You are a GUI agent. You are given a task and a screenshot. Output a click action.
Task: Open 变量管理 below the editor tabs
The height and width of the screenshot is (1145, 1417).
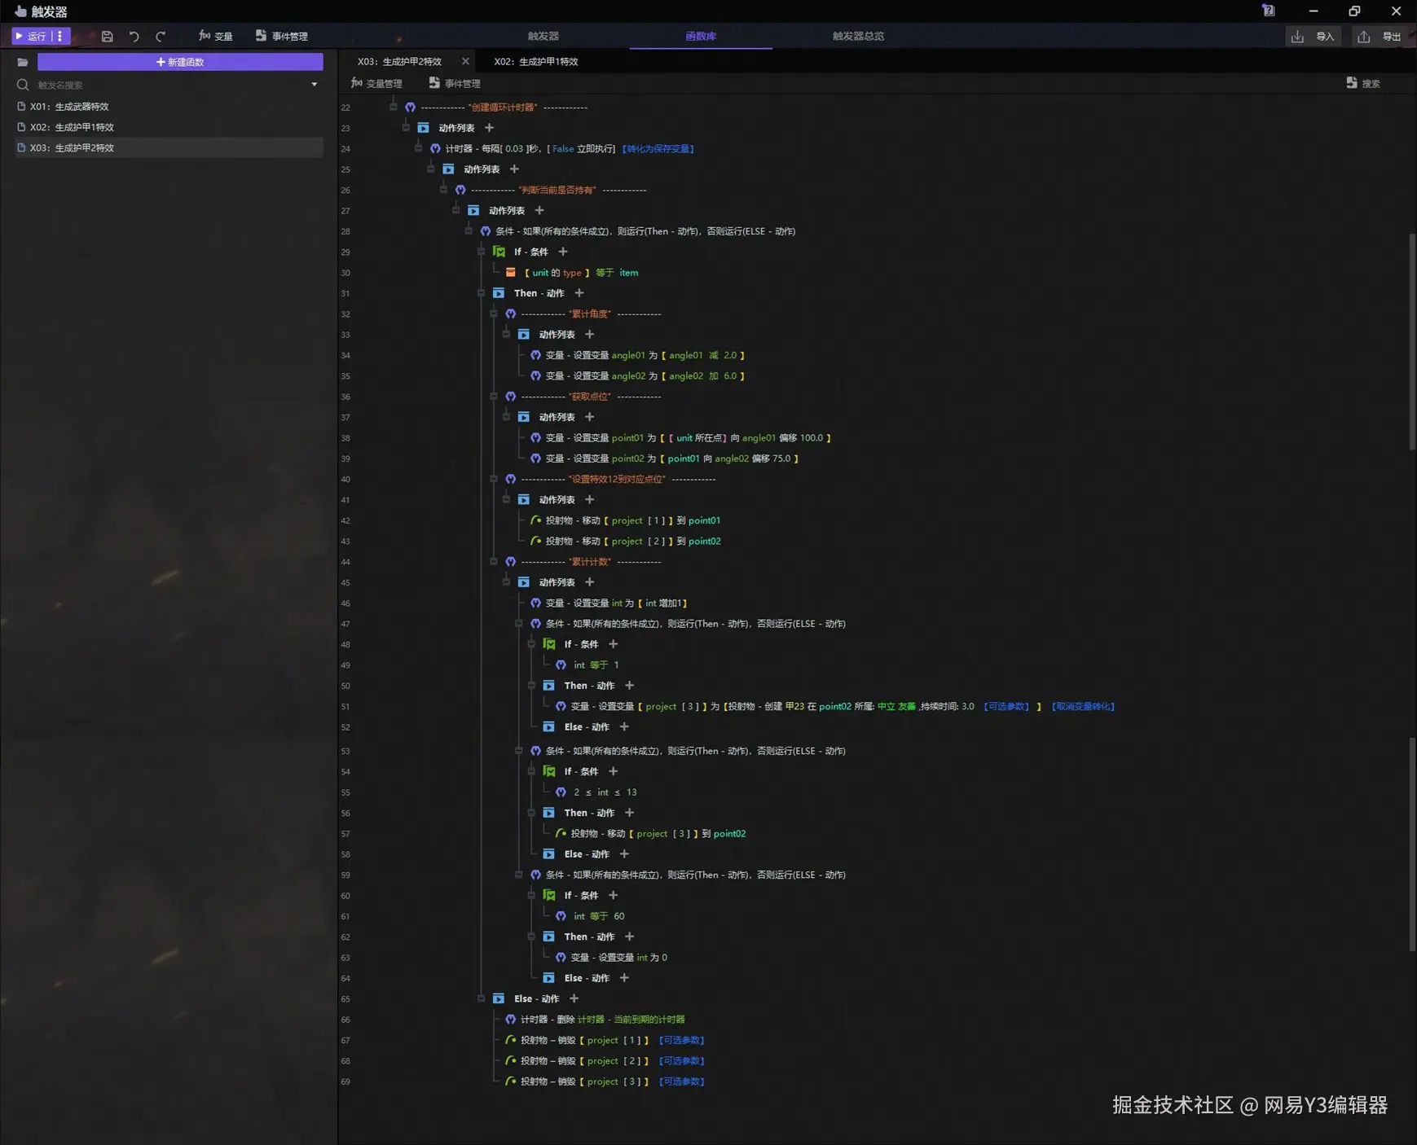[376, 83]
